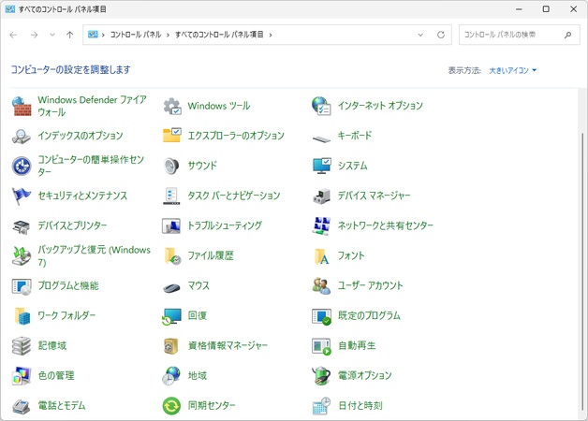The image size is (588, 421).
Task: Open 電話とモデム icon
Action: [x=22, y=406]
